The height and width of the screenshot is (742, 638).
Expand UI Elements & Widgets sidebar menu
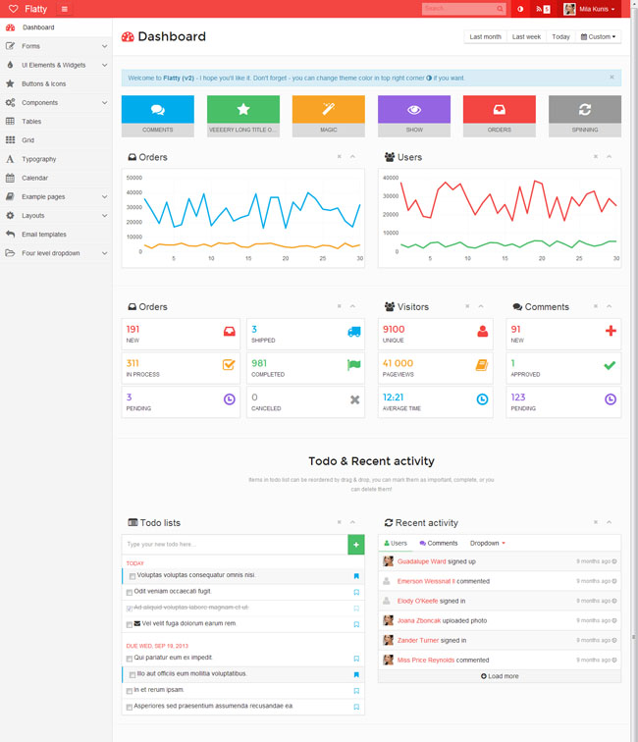[x=56, y=65]
